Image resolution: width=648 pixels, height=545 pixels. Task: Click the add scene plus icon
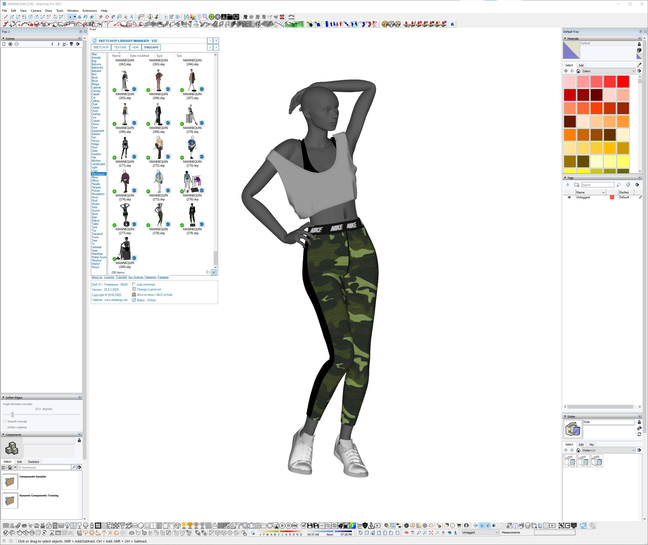pos(10,44)
